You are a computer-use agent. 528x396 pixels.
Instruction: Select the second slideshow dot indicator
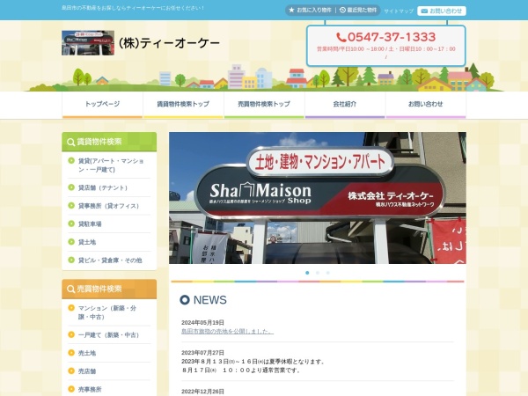pos(318,273)
